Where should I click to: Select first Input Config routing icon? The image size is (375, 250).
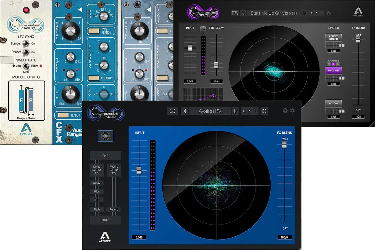(x=329, y=64)
